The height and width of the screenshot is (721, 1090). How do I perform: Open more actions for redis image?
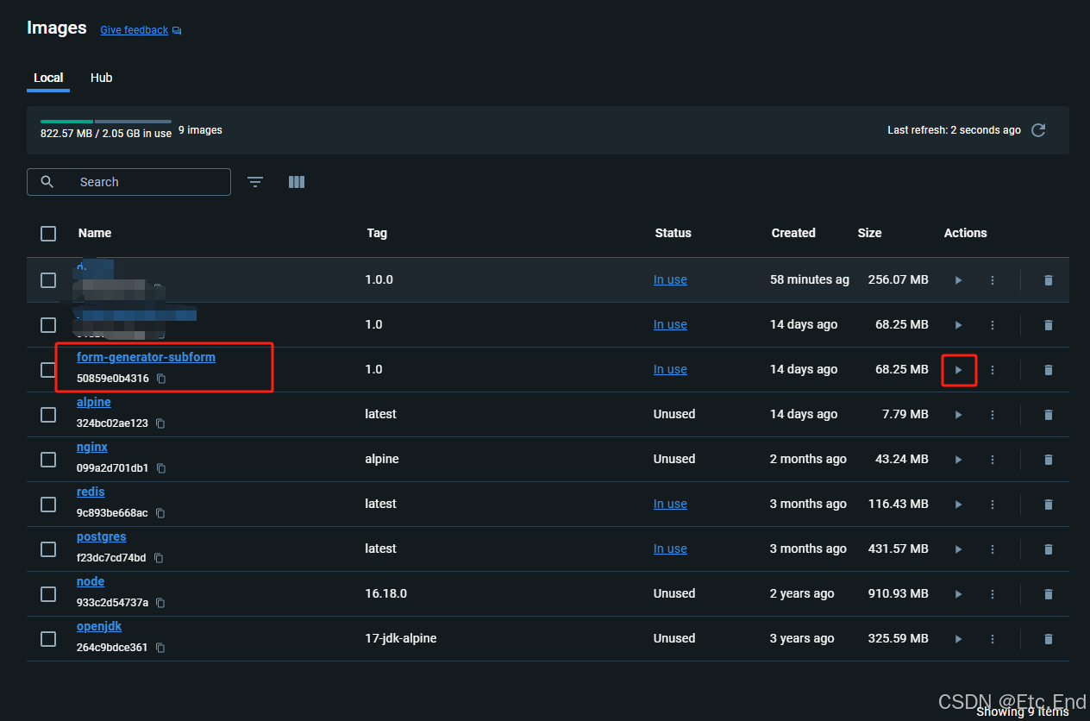(x=993, y=505)
